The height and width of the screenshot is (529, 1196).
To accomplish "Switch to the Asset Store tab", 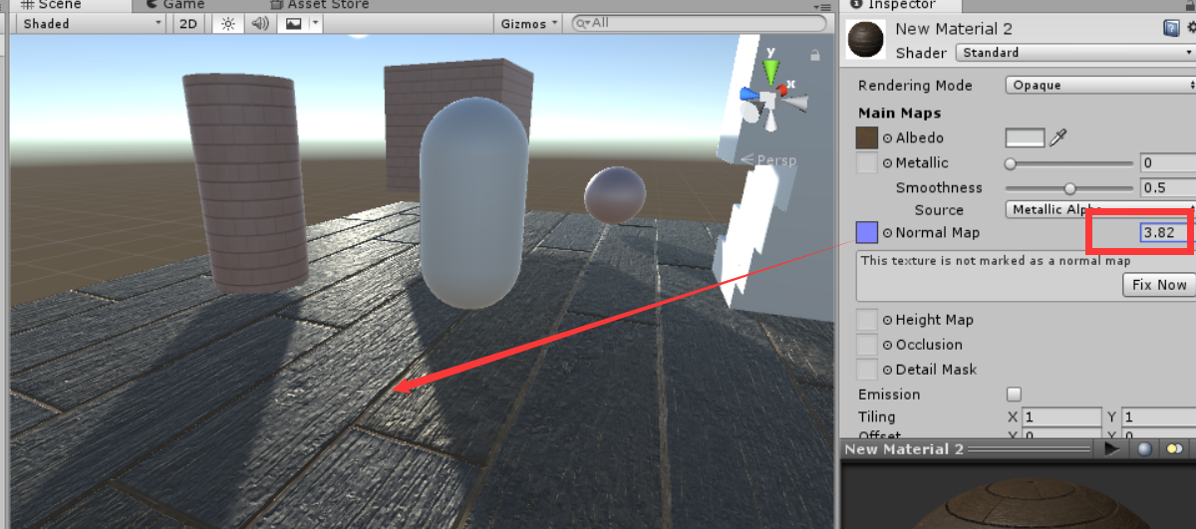I will [319, 5].
